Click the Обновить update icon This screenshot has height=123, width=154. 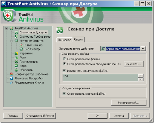[x=16, y=70]
